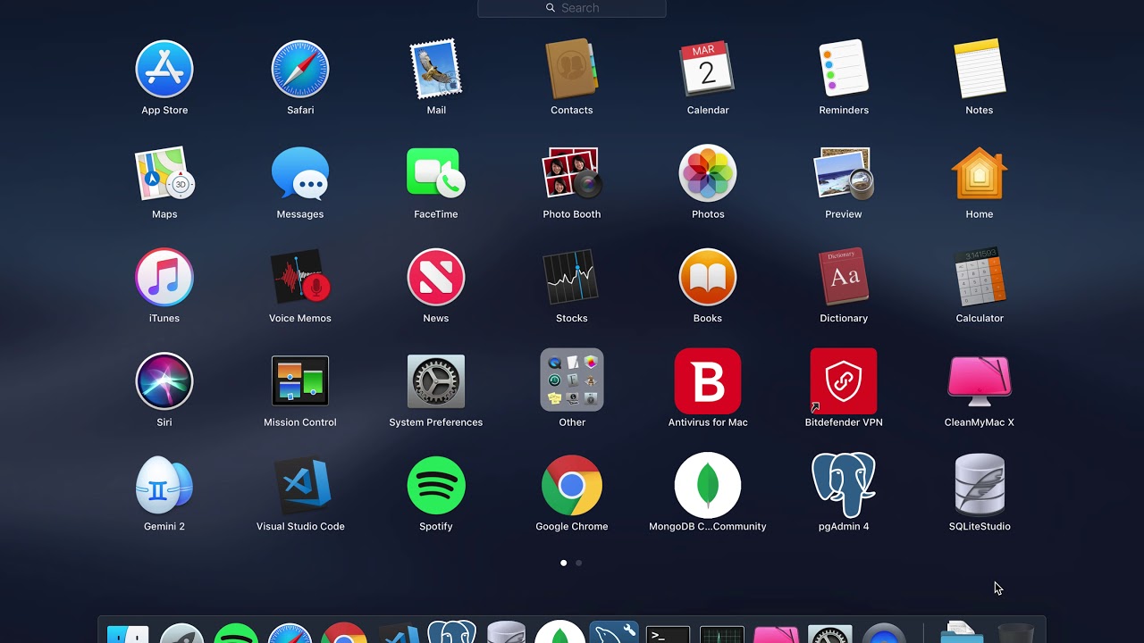Launch Antivirus for Mac
The width and height of the screenshot is (1144, 643).
coord(708,381)
